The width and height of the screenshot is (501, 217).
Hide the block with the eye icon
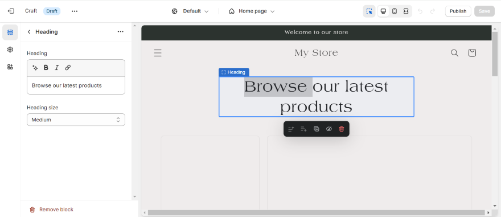[329, 129]
